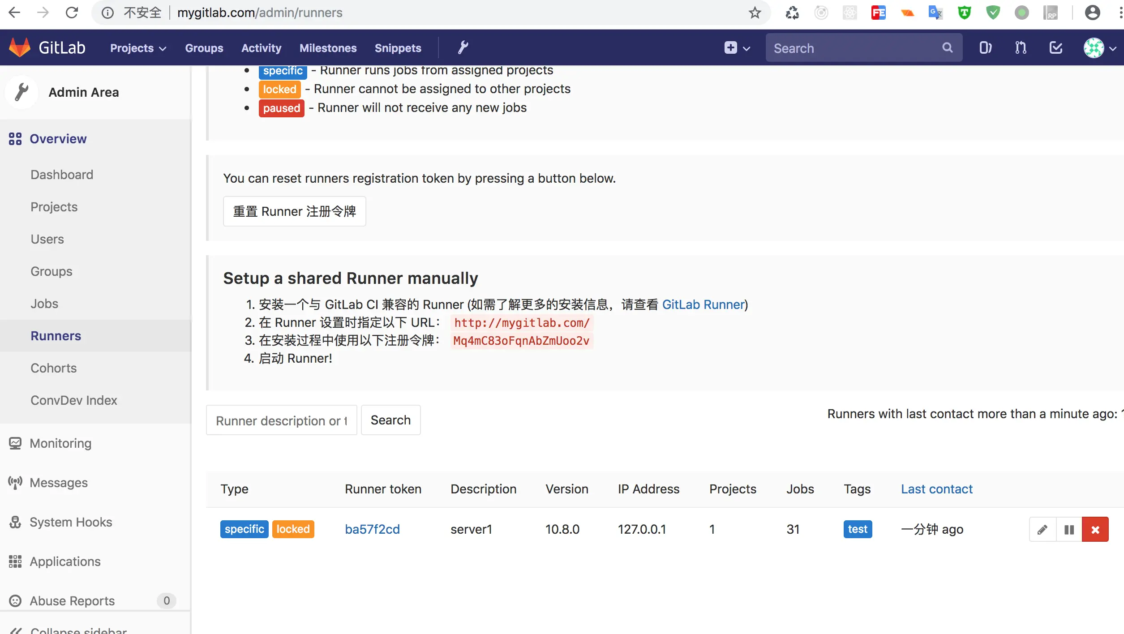Open Cohorts in the sidebar
Viewport: 1124px width, 634px height.
(53, 368)
